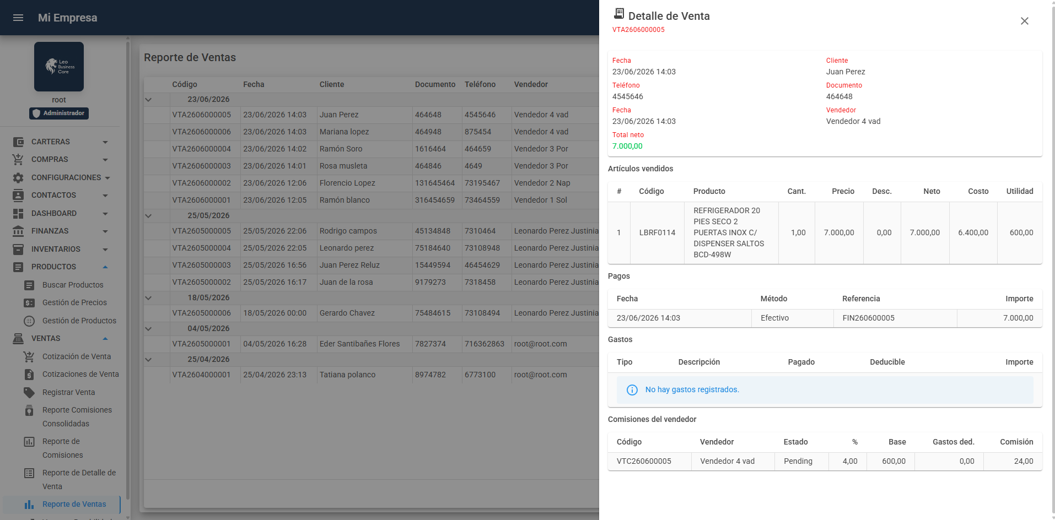Sort report by Código column header
Viewport: 1055px width, 520px height.
(x=185, y=85)
